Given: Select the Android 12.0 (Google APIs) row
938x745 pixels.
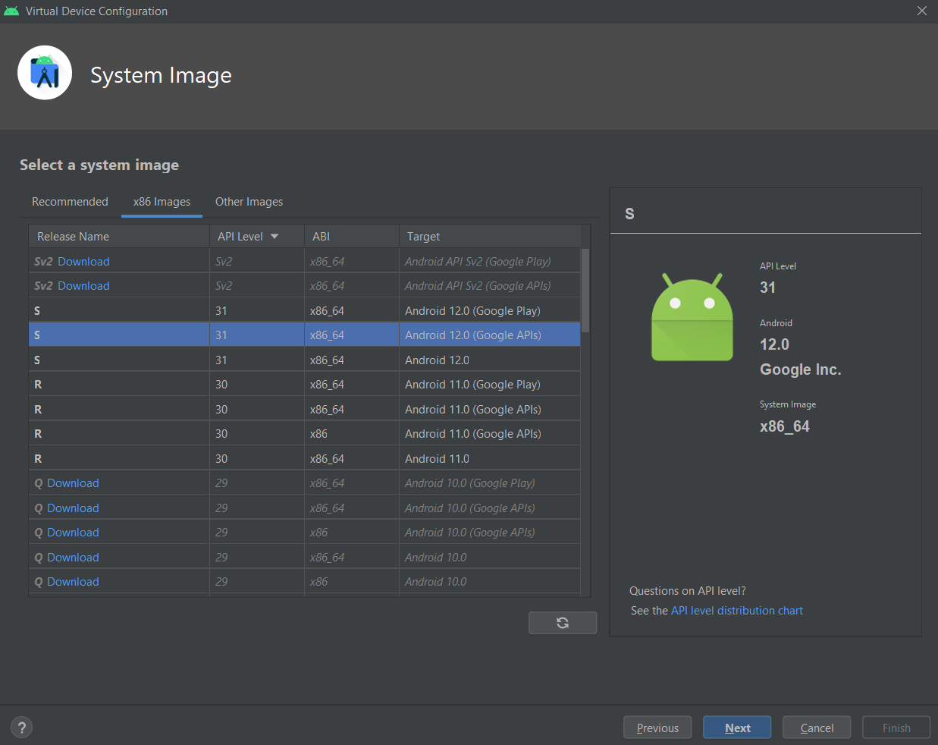Looking at the screenshot, I should click(305, 335).
